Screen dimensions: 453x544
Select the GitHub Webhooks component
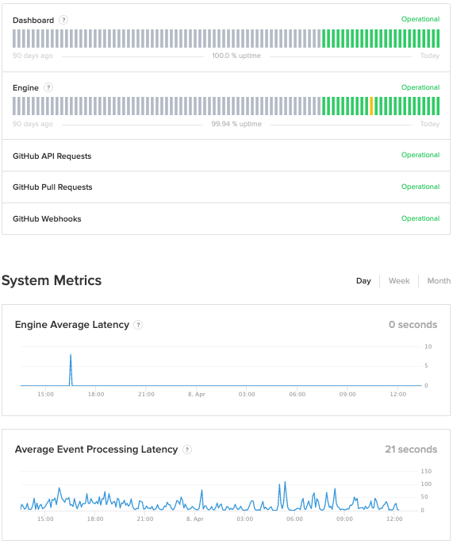click(226, 219)
